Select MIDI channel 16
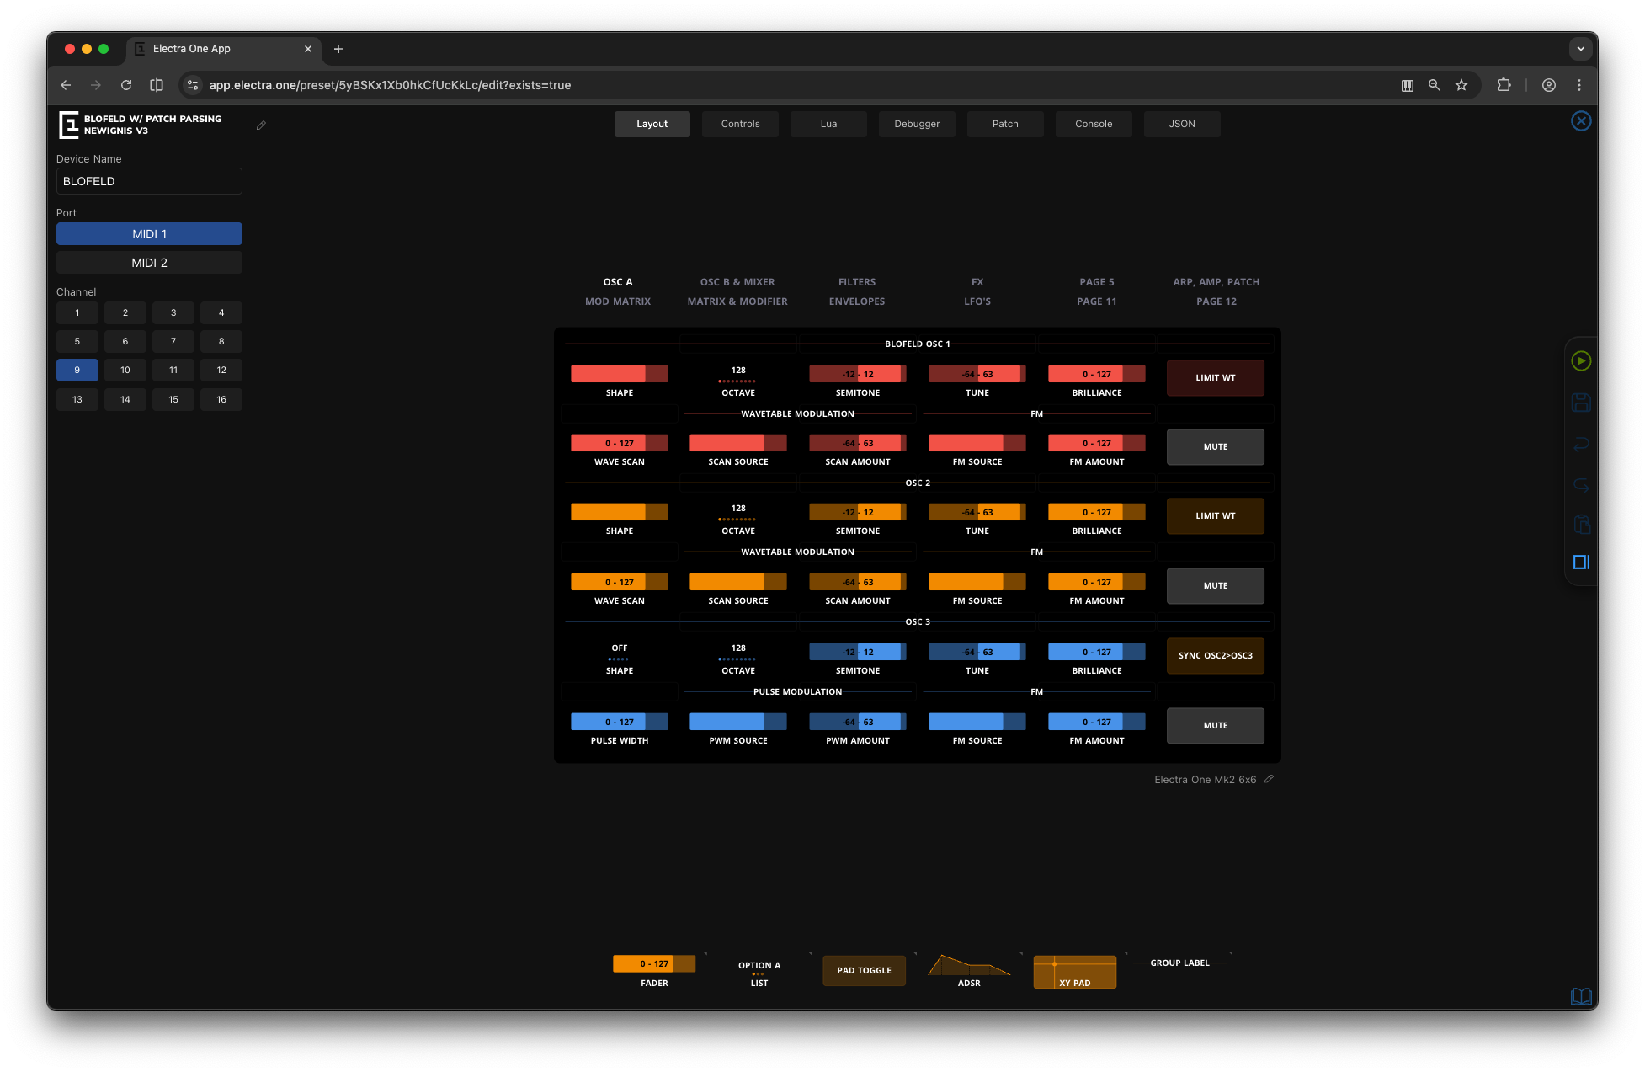 point(221,400)
